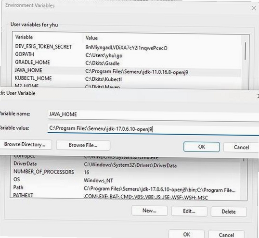
Task: Select the DriverData system variable
Action: point(126,164)
